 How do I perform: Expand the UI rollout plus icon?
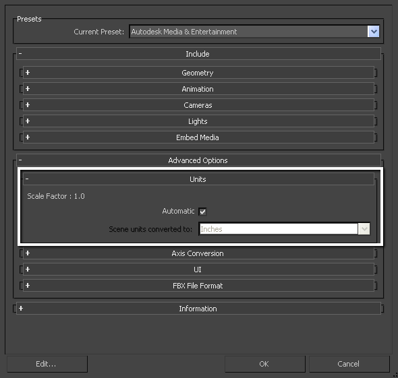[x=28, y=270]
